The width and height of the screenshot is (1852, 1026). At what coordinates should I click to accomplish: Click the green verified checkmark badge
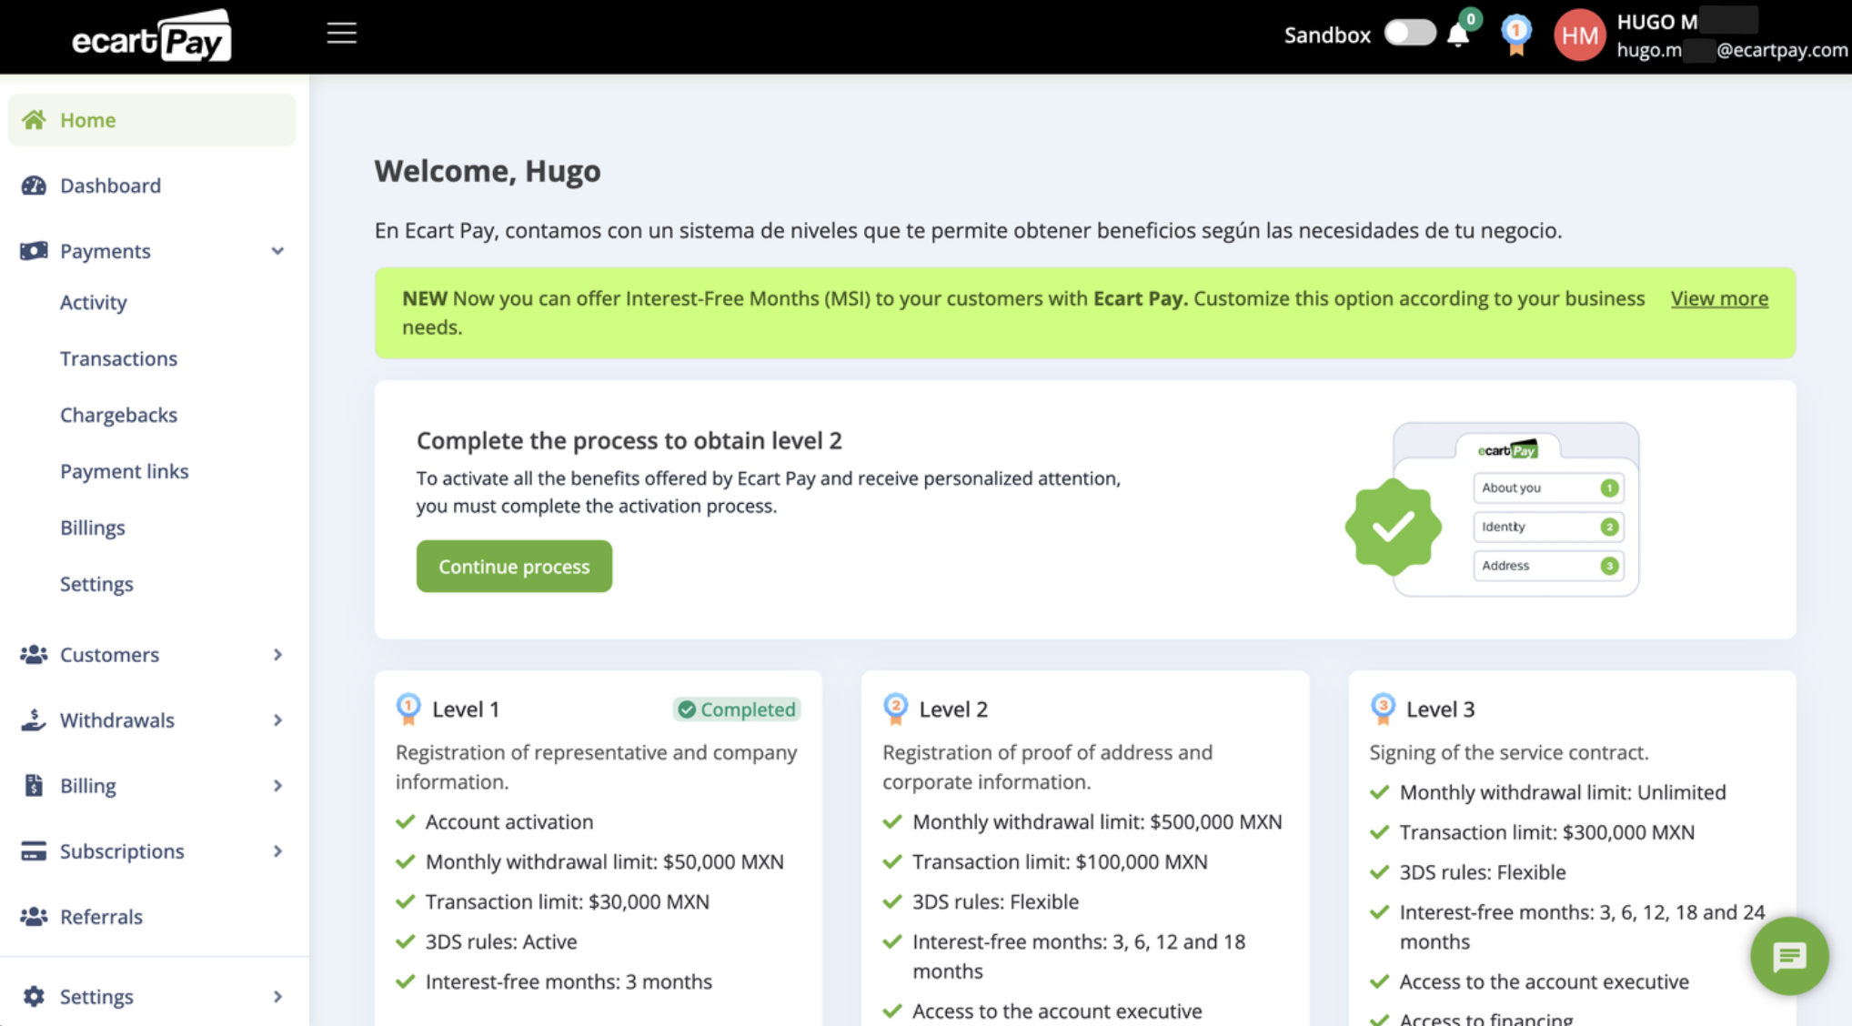pyautogui.click(x=1393, y=527)
